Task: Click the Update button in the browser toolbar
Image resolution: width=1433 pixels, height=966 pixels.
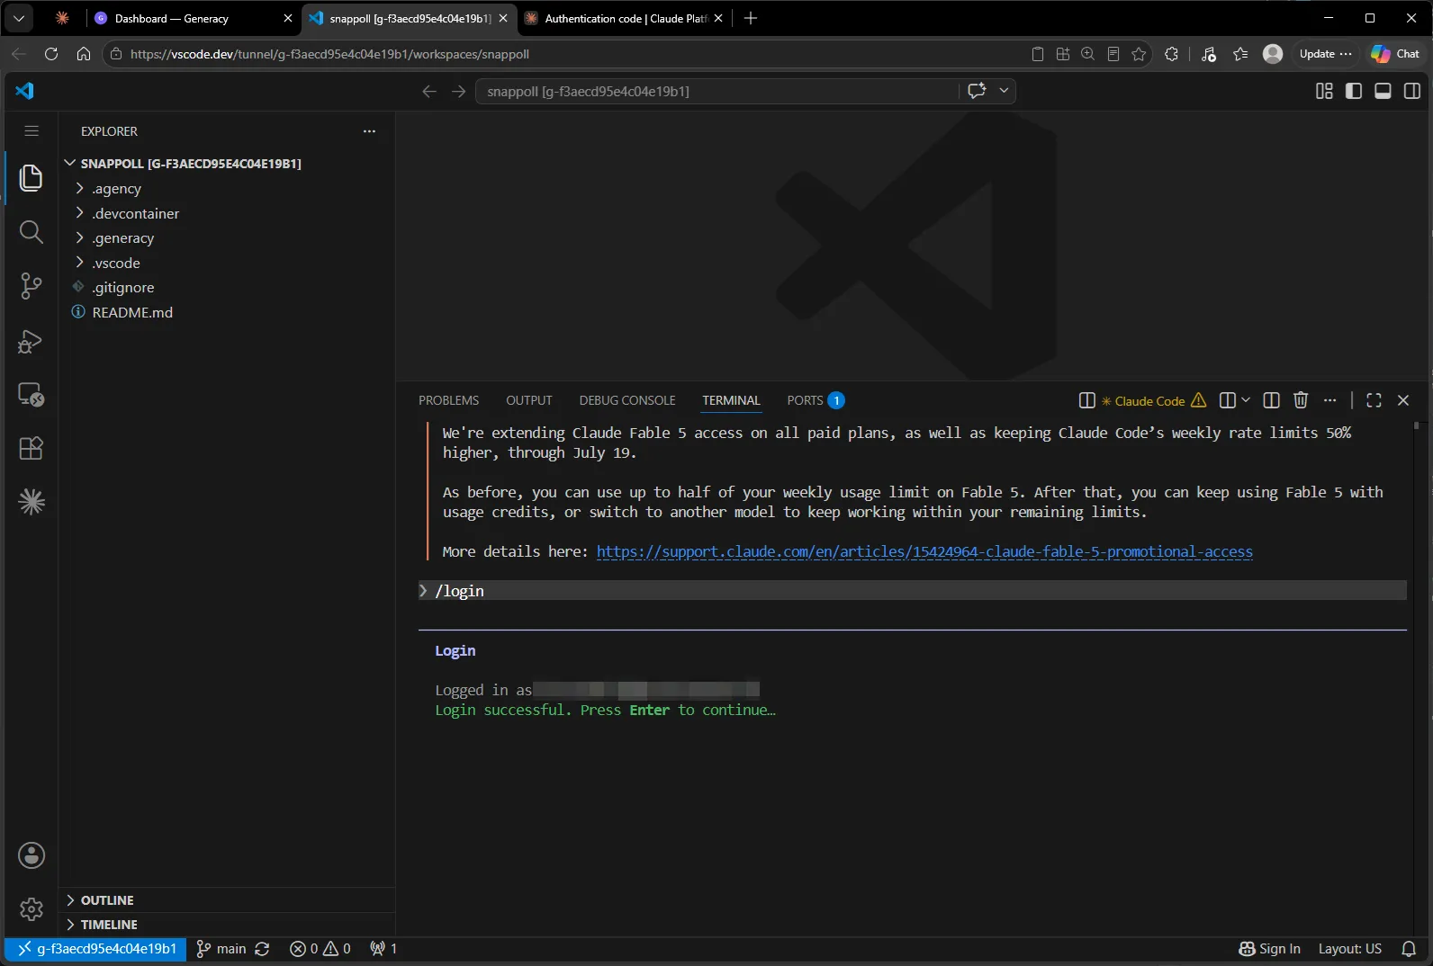Action: [x=1325, y=54]
